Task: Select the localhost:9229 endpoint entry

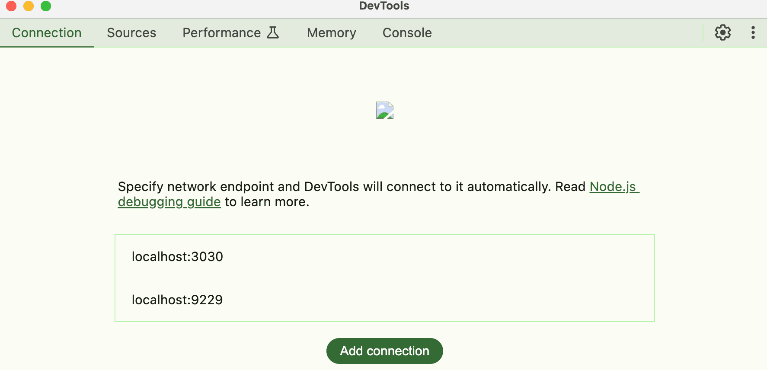Action: (177, 300)
